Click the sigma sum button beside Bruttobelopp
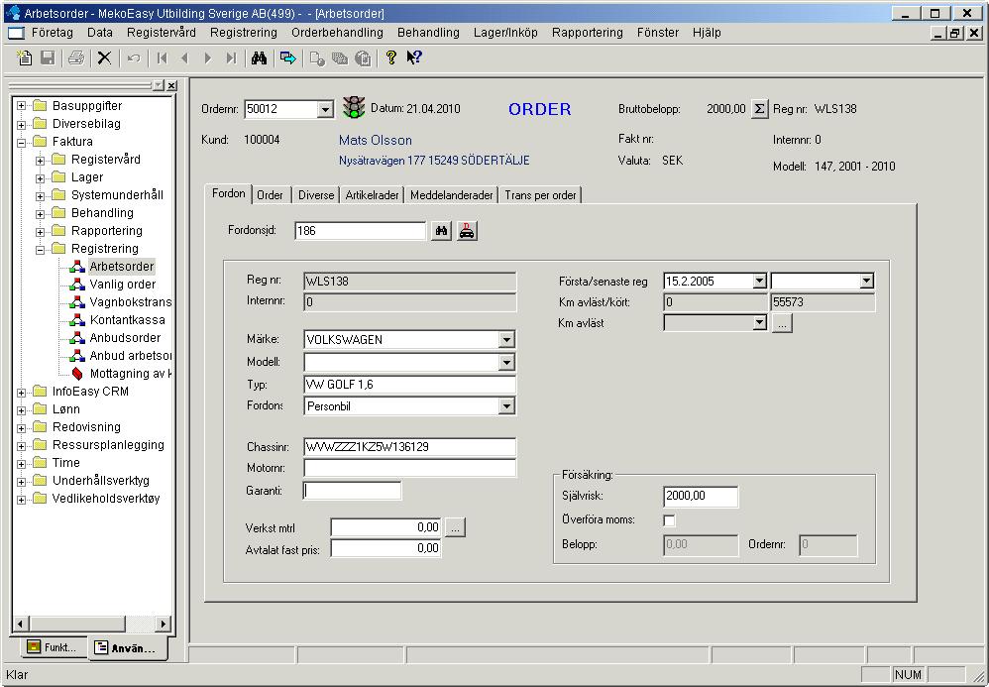Viewport: 989px width, 687px height. pos(759,109)
